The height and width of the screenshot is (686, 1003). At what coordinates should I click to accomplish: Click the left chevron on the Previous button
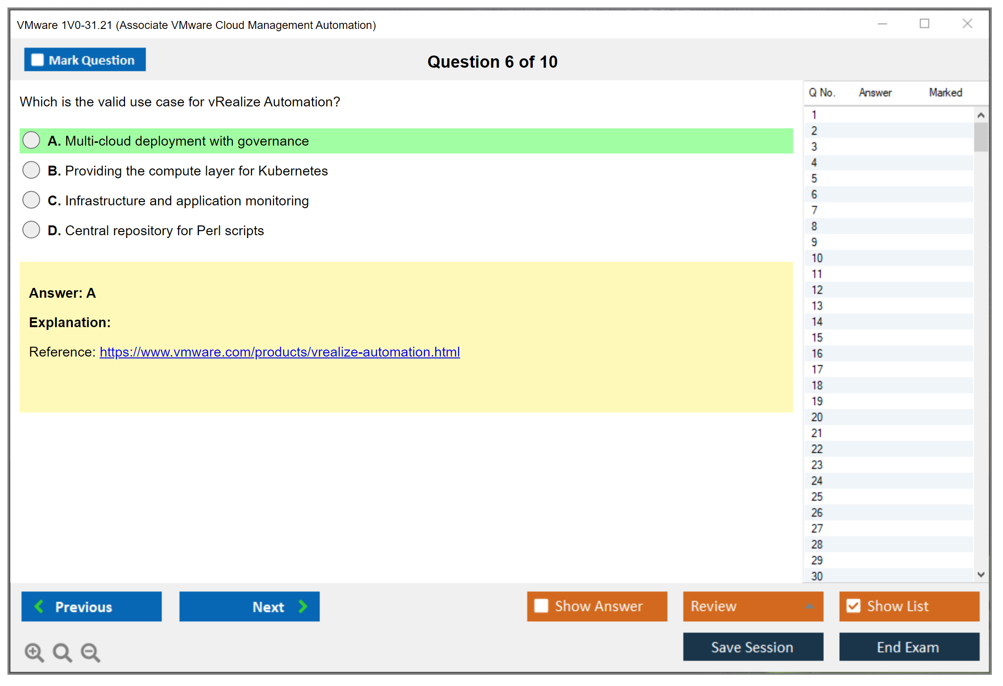(39, 606)
